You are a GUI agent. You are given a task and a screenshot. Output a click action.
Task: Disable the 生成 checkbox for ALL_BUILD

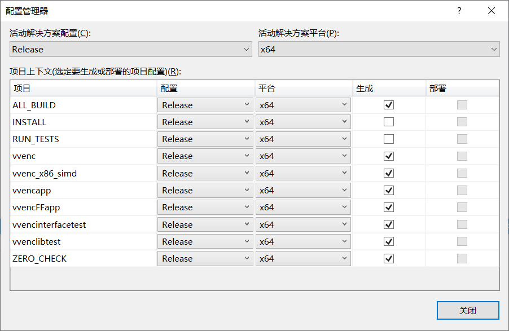(388, 104)
